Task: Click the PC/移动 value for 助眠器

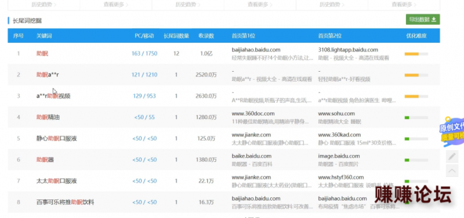Action: 144,160
